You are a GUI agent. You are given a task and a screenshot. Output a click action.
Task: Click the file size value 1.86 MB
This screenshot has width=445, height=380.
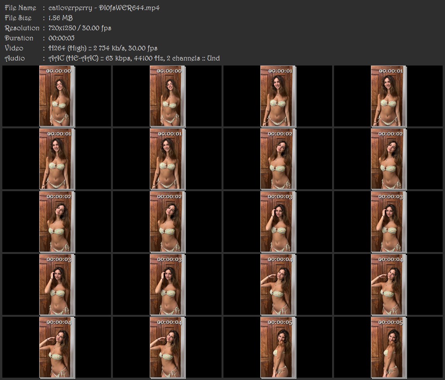(x=61, y=18)
